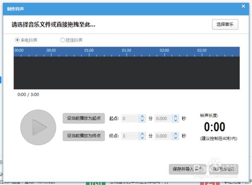This screenshot has height=185, width=252.
Task: Click the 请选择音乐文件或直接拖拽至此 heading
Action: coord(53,25)
